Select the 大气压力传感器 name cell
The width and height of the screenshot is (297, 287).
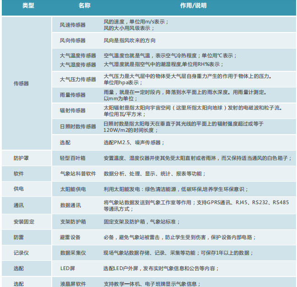point(78,79)
